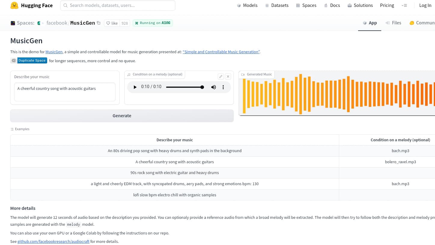Screen dimensions: 435x245
Task: Select the cheerful country song example row
Action: [x=175, y=162]
